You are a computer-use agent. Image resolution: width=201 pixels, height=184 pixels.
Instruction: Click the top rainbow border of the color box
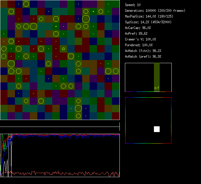(x=148, y=98)
